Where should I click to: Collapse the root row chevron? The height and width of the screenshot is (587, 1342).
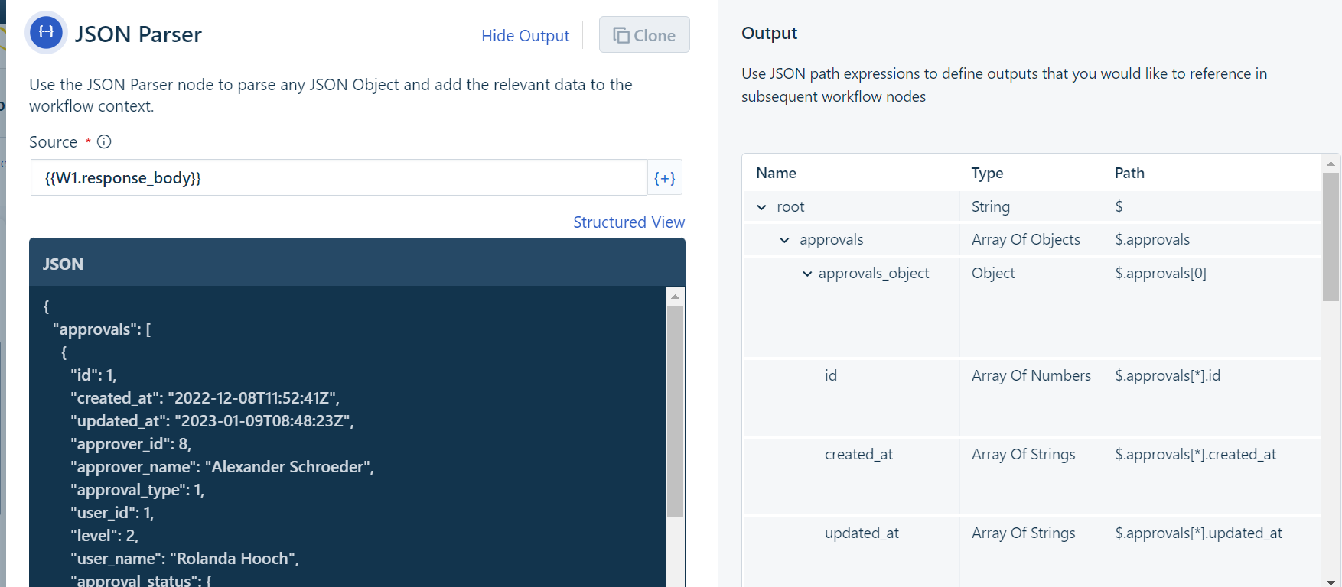pos(761,207)
